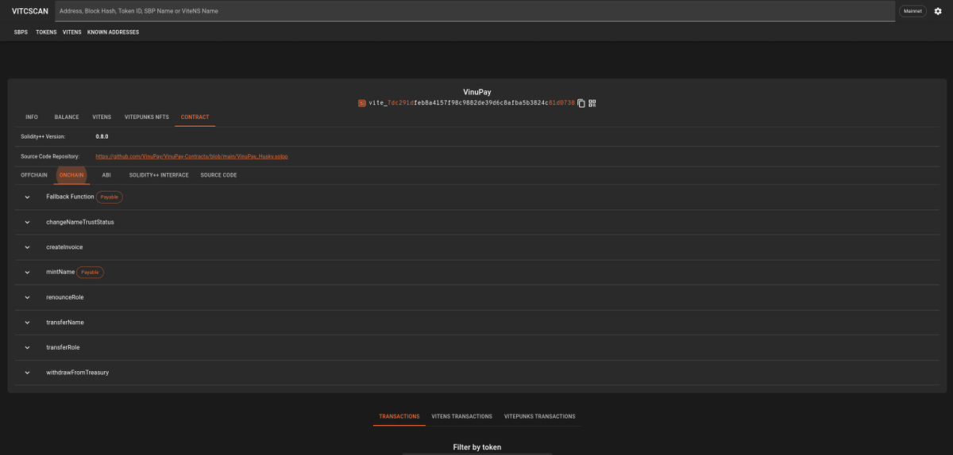Show the address QR code
Image resolution: width=953 pixels, height=455 pixels.
click(x=592, y=103)
